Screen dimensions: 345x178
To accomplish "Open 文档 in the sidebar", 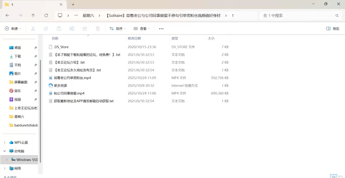I will tap(18, 65).
